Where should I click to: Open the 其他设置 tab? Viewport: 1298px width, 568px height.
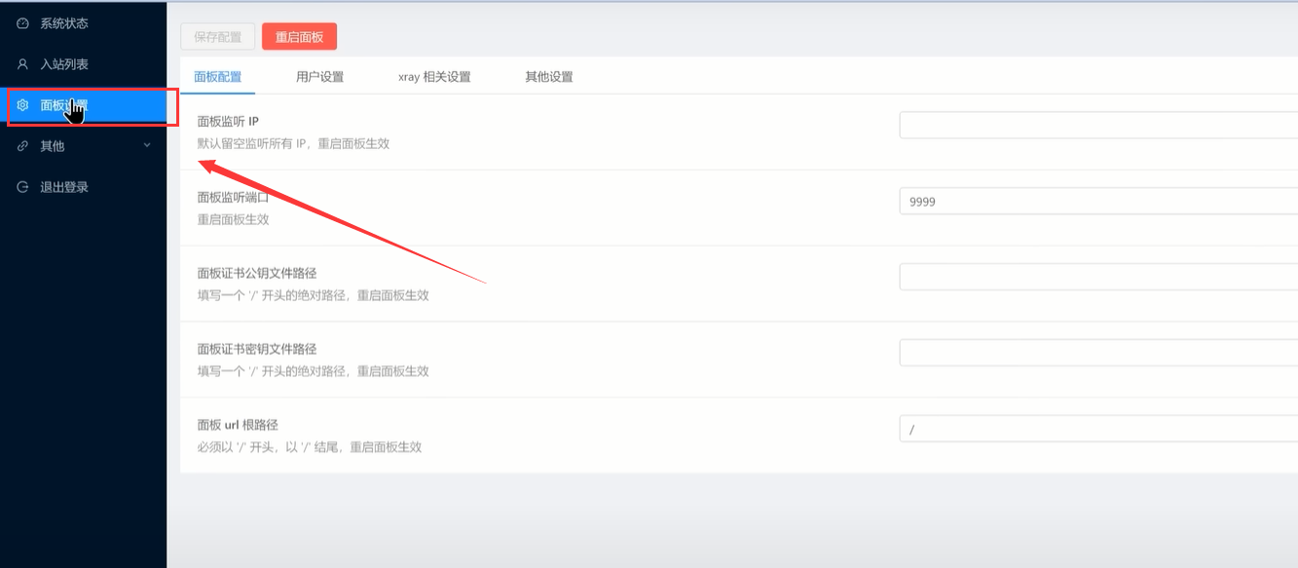(549, 77)
